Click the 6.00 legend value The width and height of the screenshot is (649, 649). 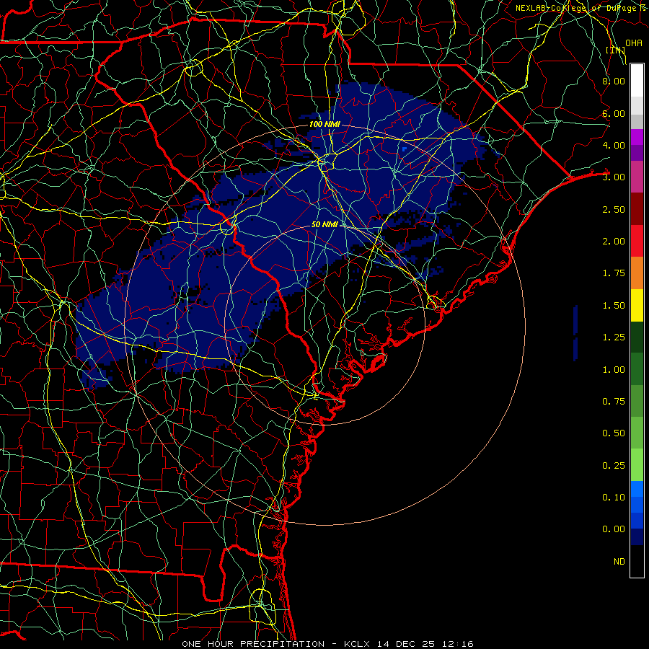click(x=614, y=113)
